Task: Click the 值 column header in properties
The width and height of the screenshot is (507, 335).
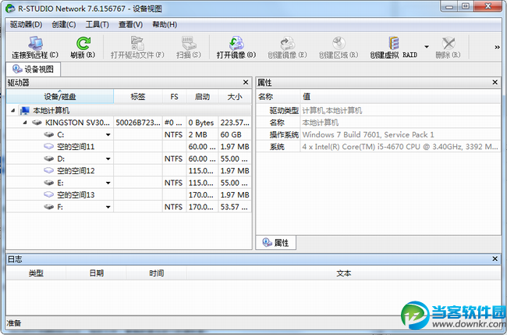Action: [x=401, y=97]
